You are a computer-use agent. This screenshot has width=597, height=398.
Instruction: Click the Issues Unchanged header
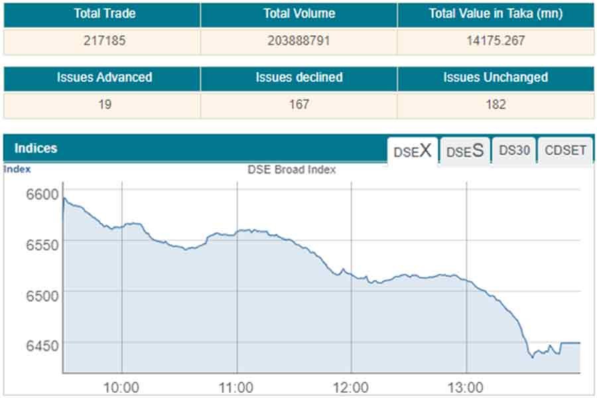pos(496,78)
